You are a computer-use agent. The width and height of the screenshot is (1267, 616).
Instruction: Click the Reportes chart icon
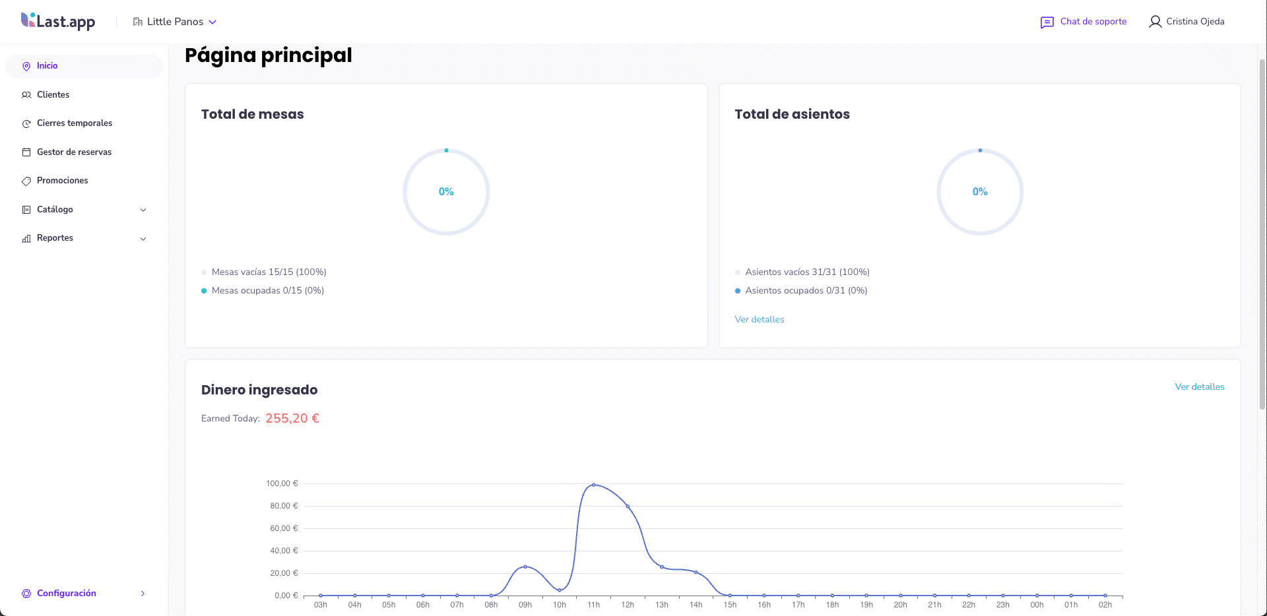point(26,238)
